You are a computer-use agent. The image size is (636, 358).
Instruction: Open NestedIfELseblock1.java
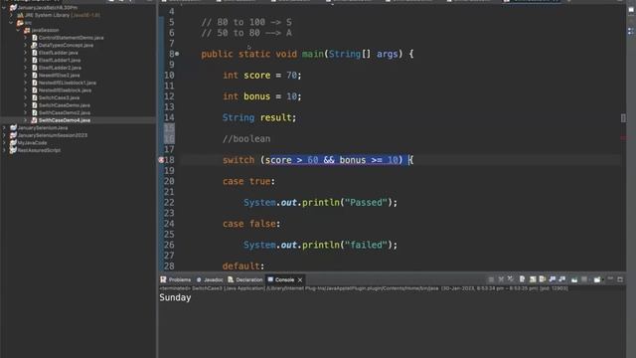[x=68, y=83]
